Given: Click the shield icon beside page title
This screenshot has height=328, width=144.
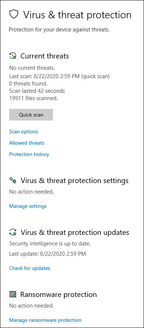Looking at the screenshot, I should pyautogui.click(x=14, y=15).
